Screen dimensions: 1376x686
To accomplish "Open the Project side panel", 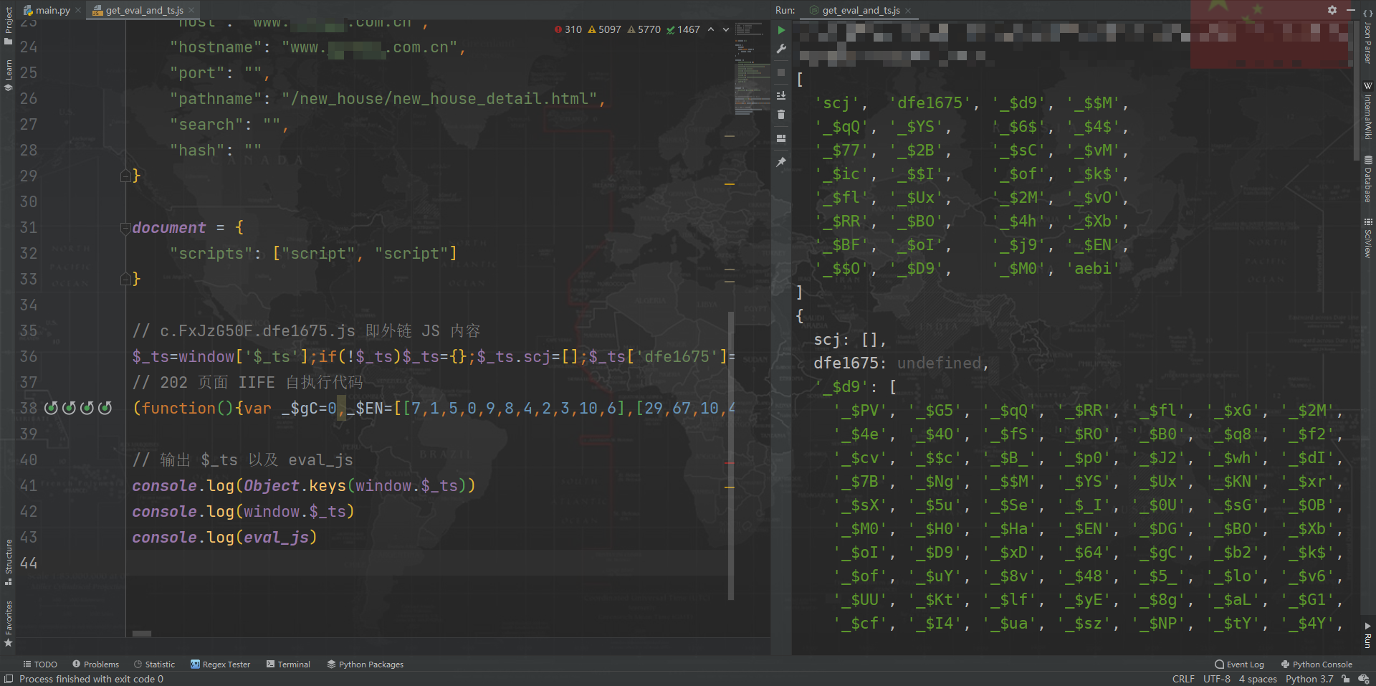I will [9, 26].
